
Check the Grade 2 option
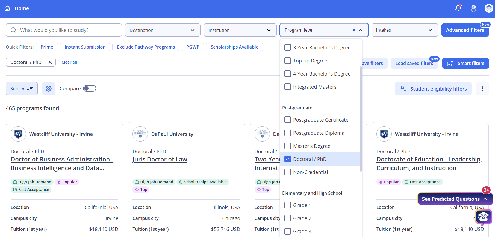click(288, 218)
